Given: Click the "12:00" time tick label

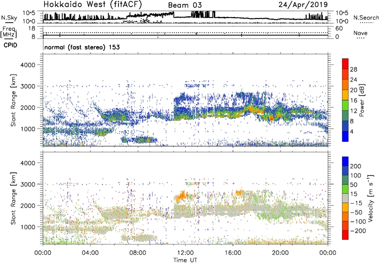Looking at the screenshot, I should click(x=185, y=253).
